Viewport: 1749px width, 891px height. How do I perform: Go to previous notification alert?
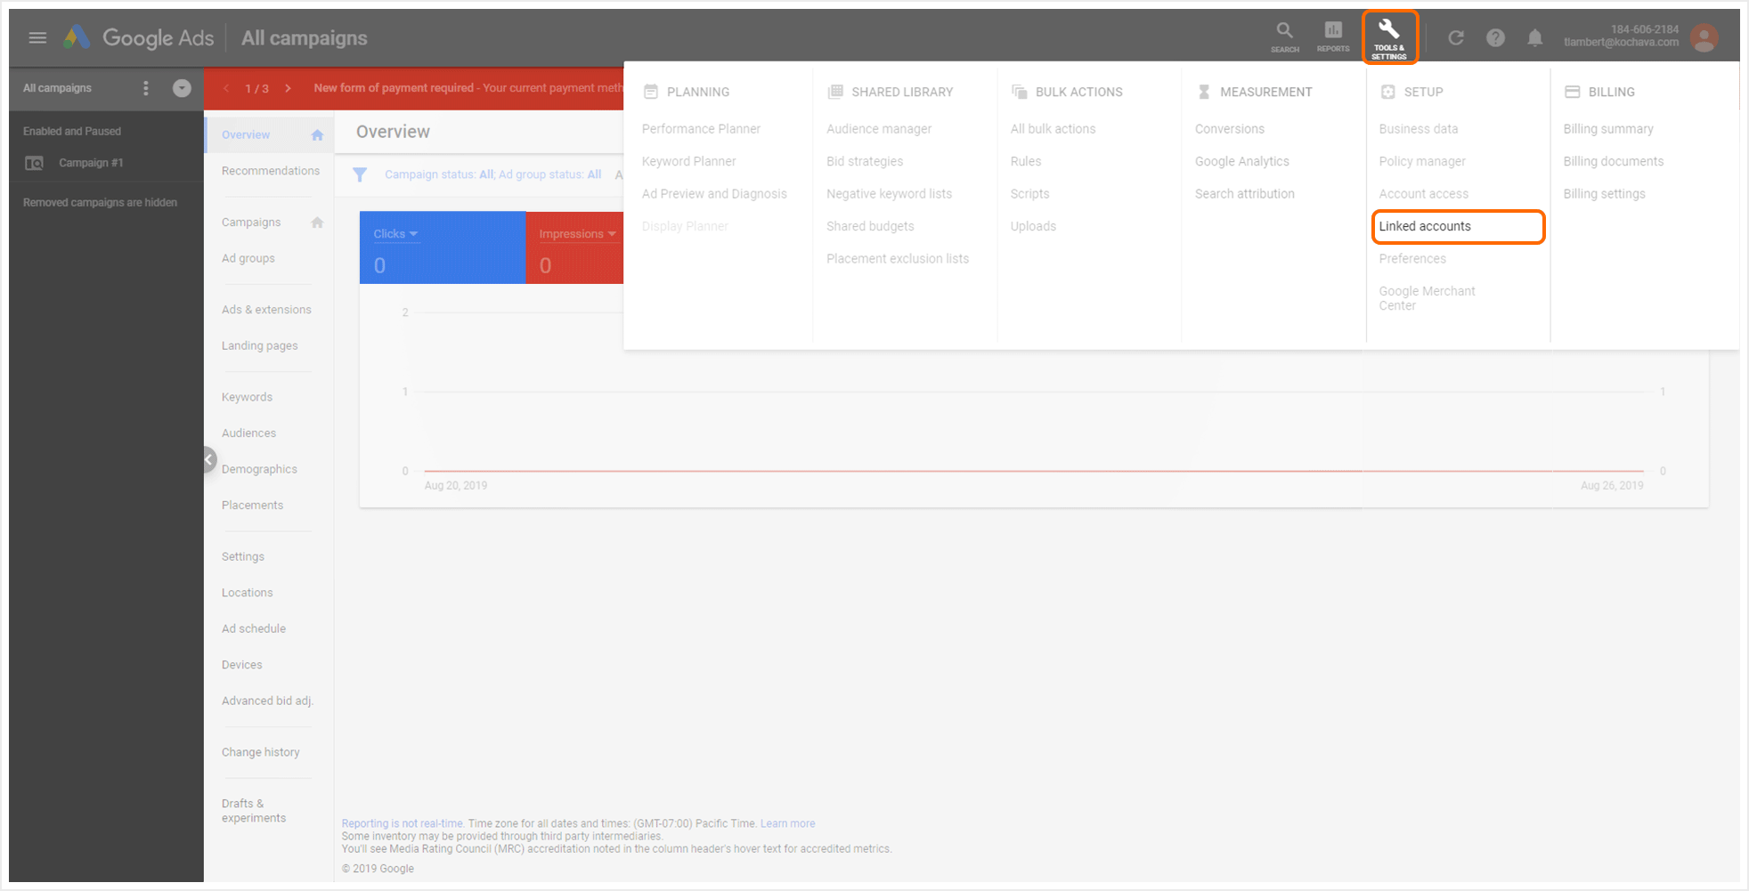[x=226, y=88]
